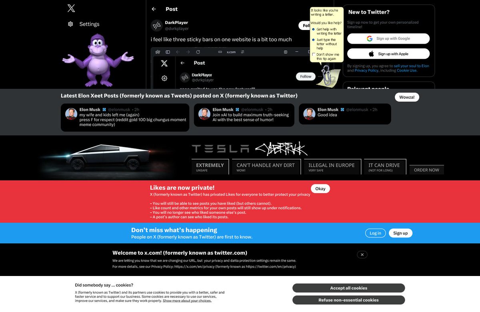The image size is (480, 312).
Task: Select the 'CAN'T HANDLE ANY DIRT' tab
Action: [x=266, y=167]
